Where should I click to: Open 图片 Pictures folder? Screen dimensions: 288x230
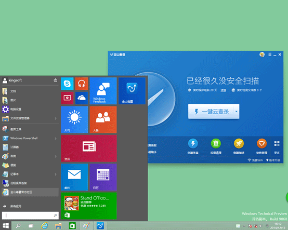(x=30, y=100)
